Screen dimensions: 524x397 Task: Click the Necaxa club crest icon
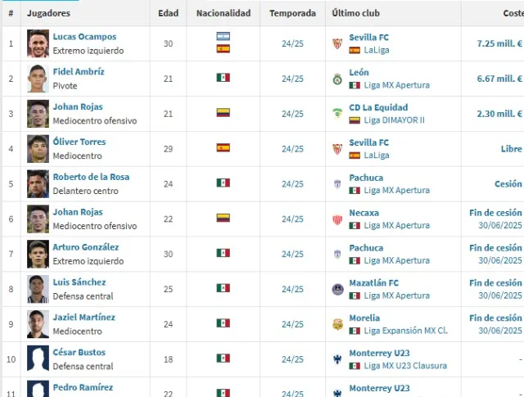click(337, 219)
